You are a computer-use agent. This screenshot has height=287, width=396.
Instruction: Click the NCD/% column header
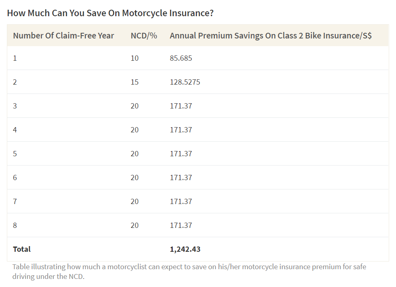tap(144, 36)
